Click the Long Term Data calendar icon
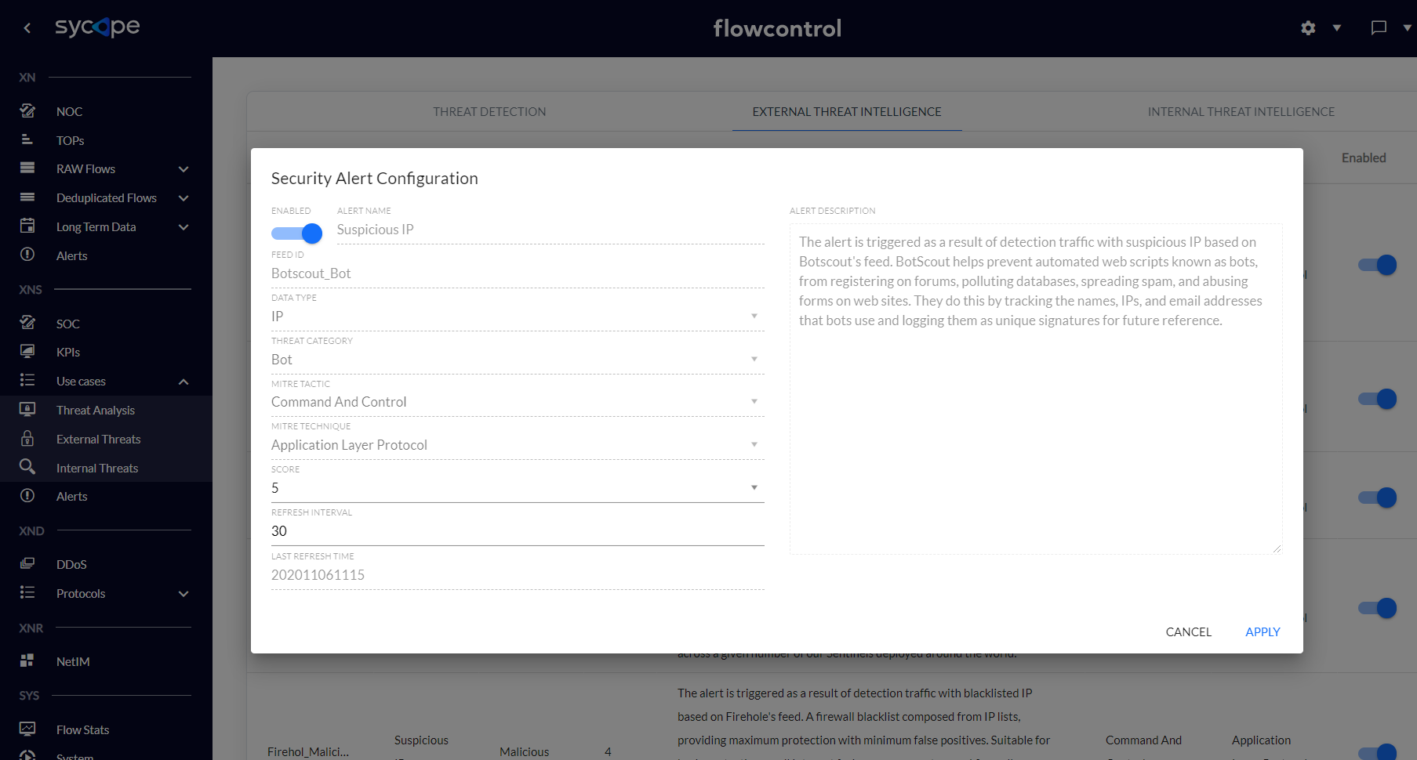This screenshot has width=1417, height=760. 27,226
